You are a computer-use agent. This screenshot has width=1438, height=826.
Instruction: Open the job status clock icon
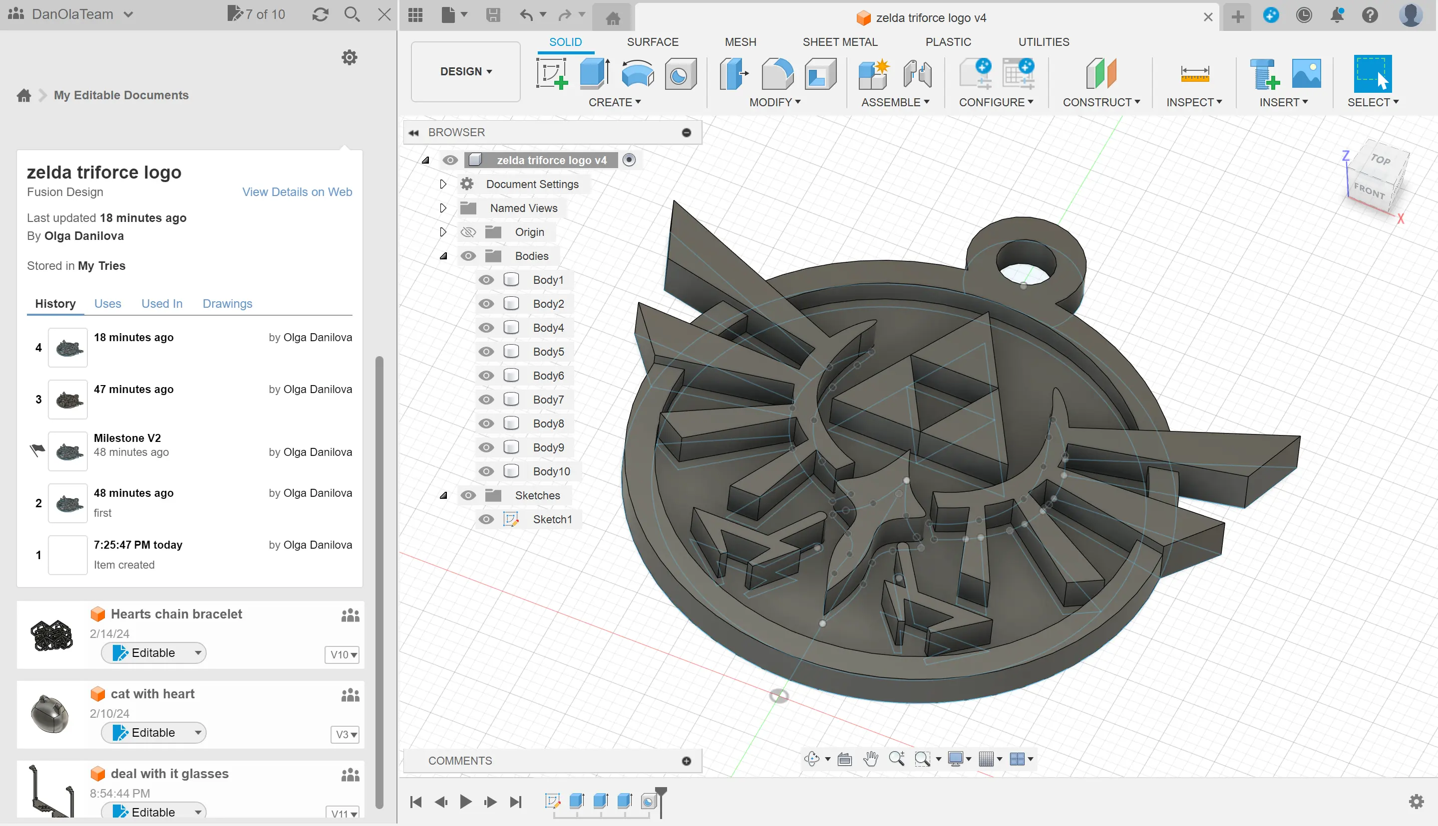coord(1304,15)
